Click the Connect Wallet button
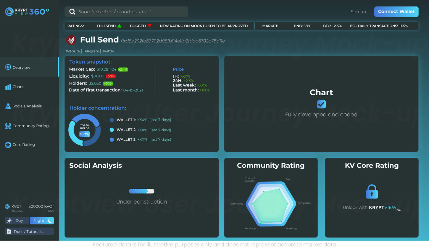The width and height of the screenshot is (429, 248). pyautogui.click(x=396, y=12)
